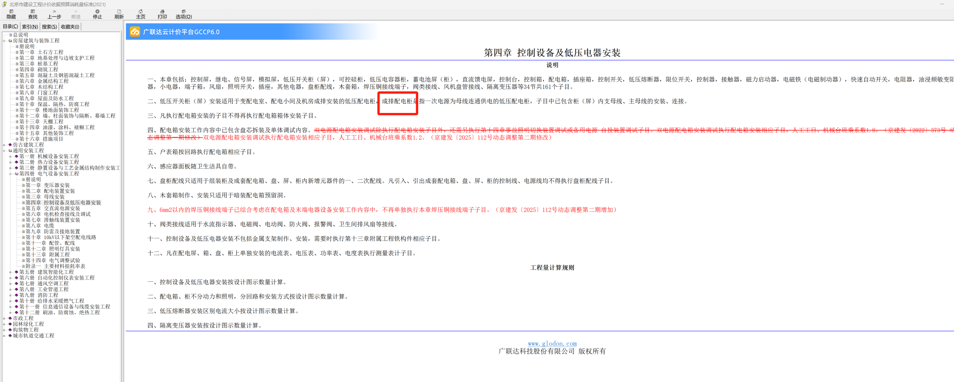Switch to the 目录(C) tab

click(10, 27)
